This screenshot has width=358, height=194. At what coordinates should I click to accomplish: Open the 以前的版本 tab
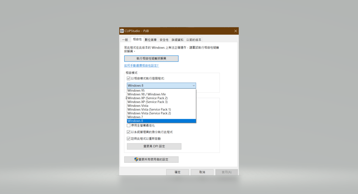point(194,40)
